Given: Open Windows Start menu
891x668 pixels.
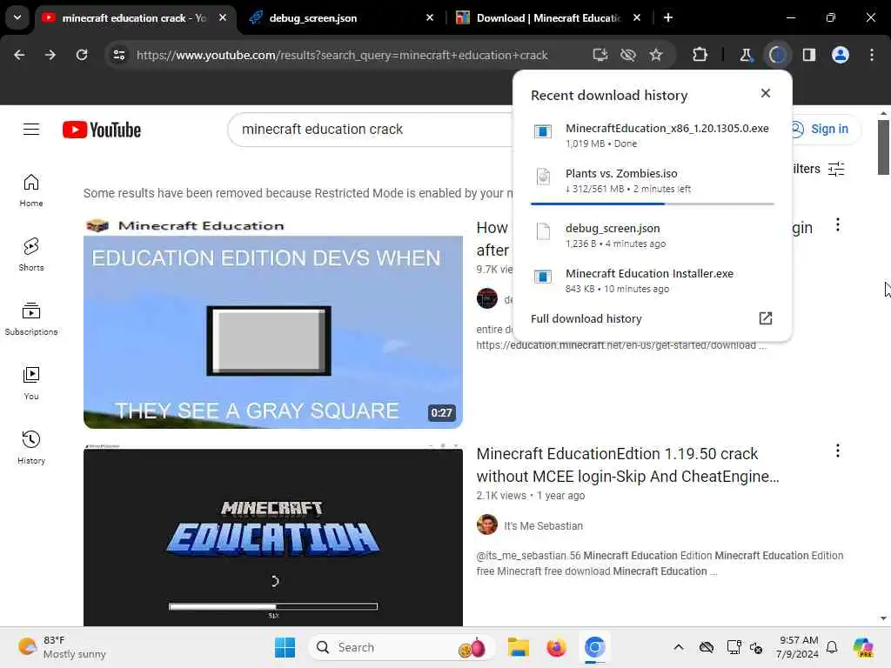Looking at the screenshot, I should pyautogui.click(x=285, y=647).
